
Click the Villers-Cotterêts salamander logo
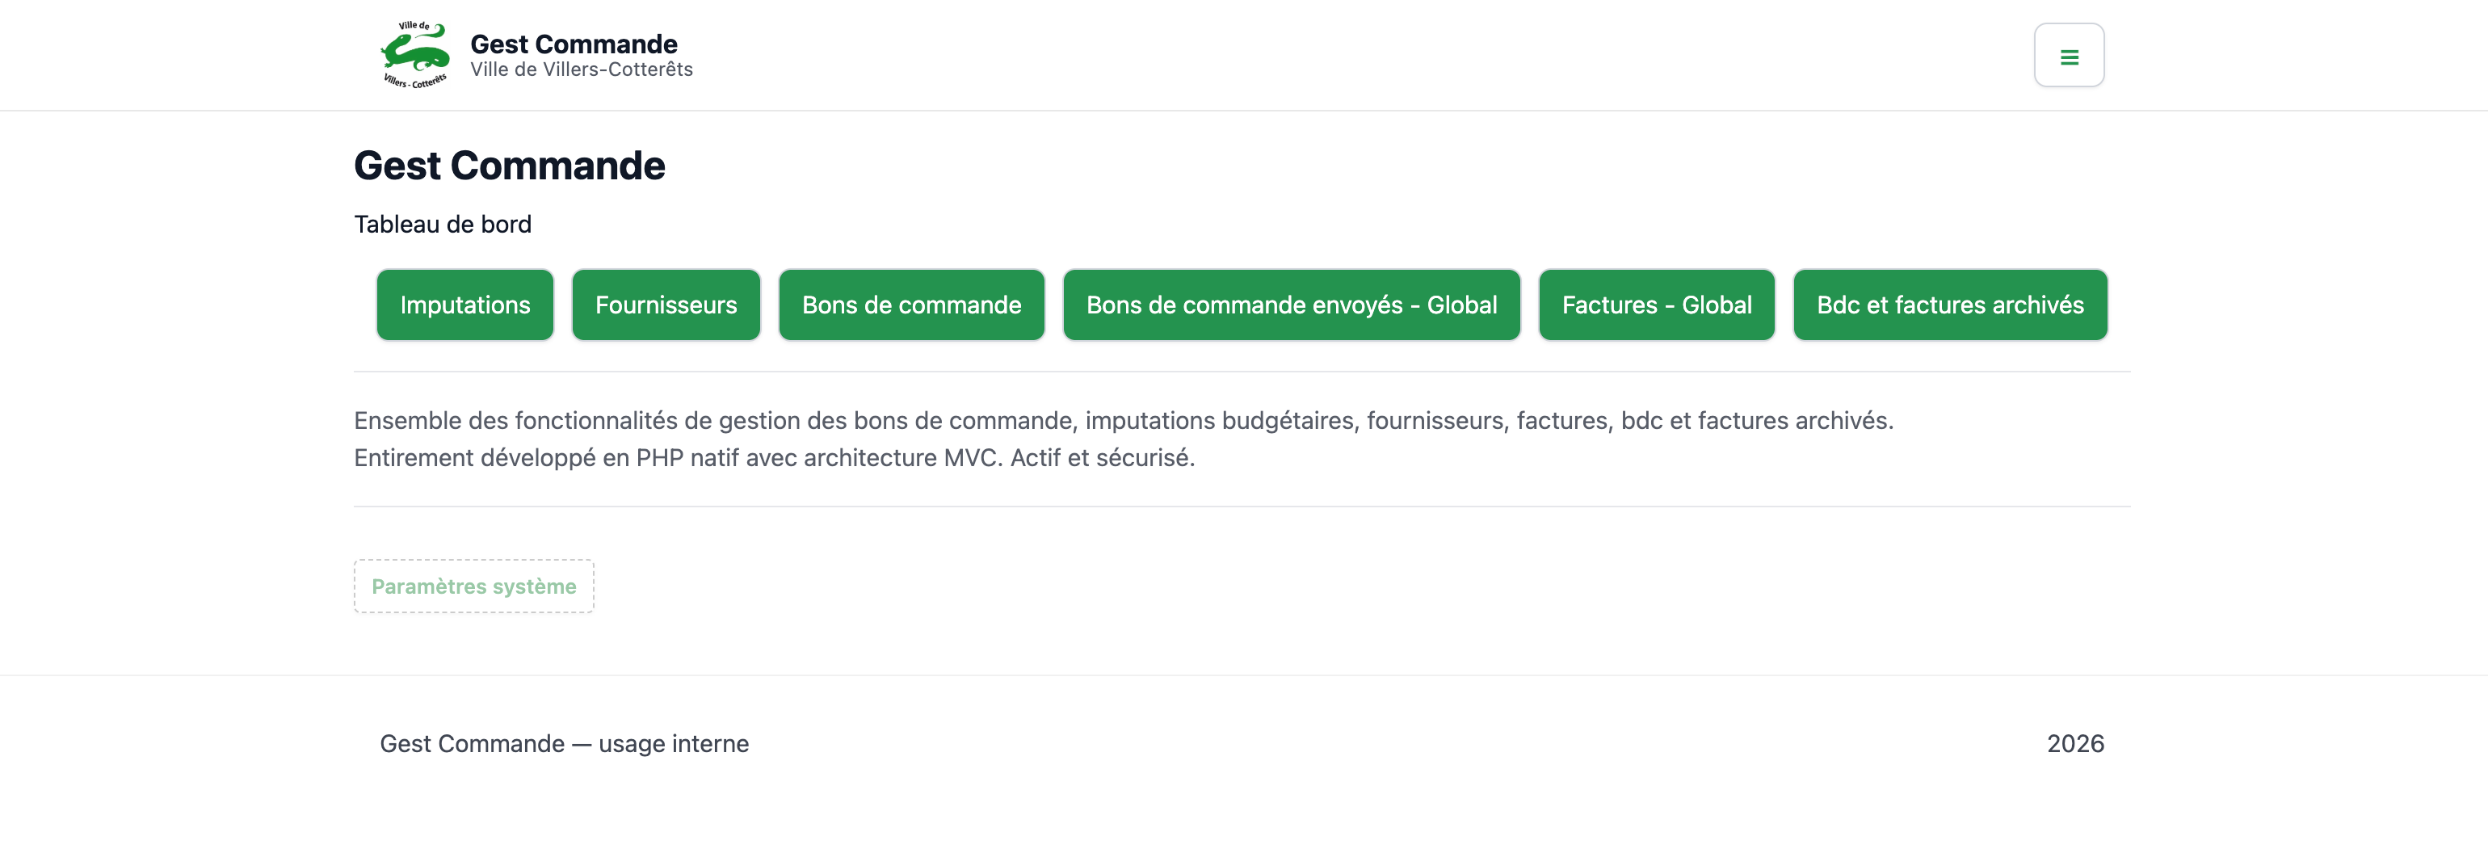[415, 55]
